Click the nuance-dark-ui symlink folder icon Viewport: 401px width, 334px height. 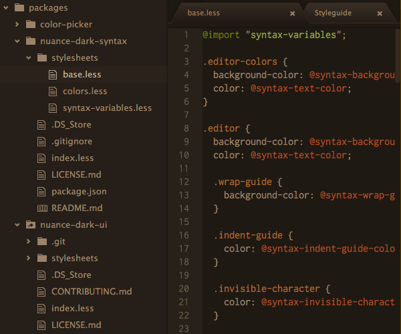pos(31,225)
